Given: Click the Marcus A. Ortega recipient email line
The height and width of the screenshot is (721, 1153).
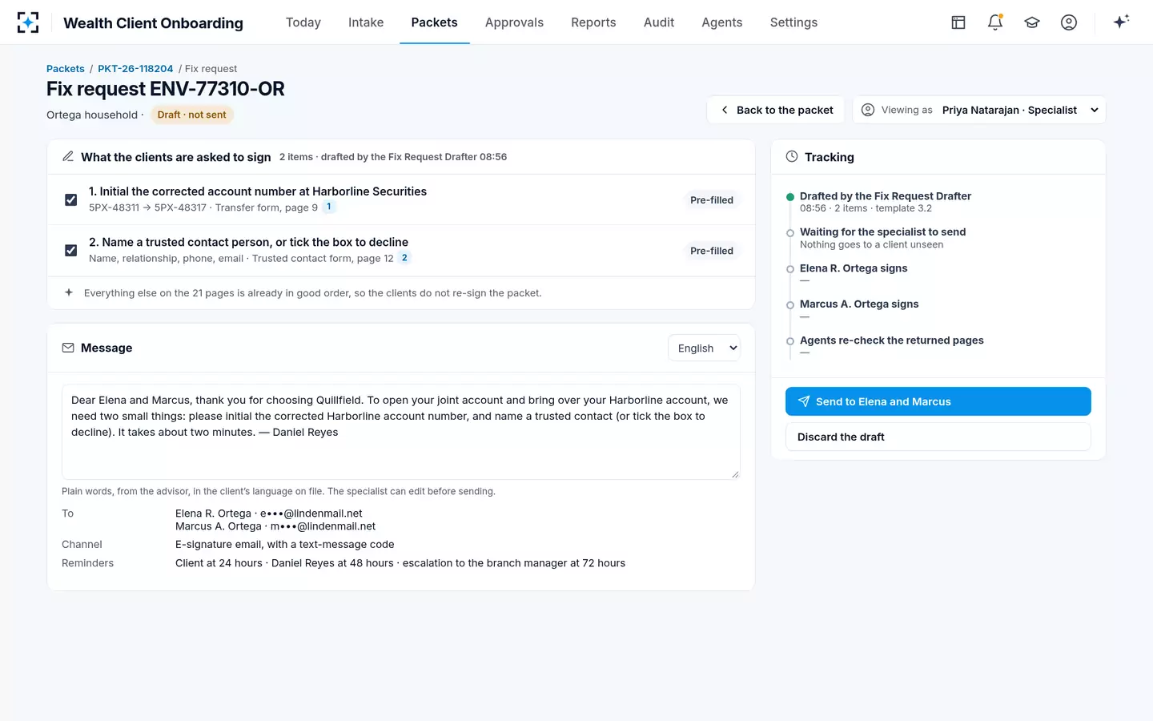Looking at the screenshot, I should coord(275,526).
